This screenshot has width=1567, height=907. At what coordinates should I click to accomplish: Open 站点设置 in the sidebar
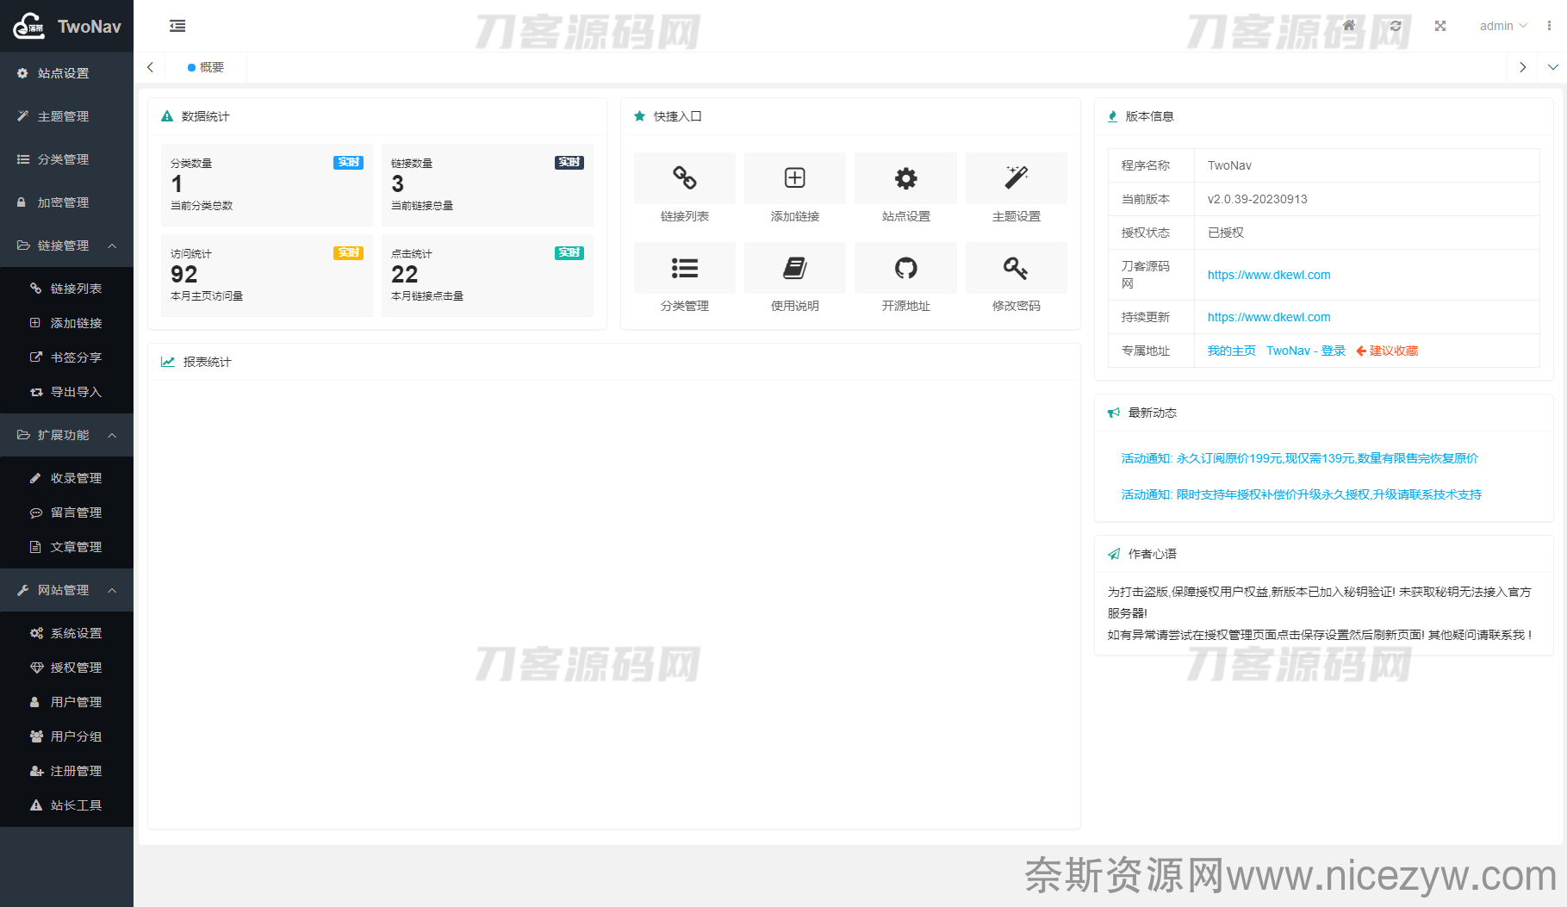(x=63, y=73)
